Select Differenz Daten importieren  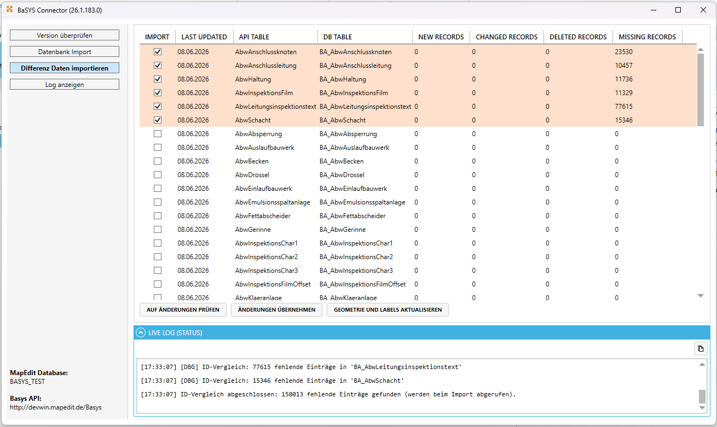point(65,68)
